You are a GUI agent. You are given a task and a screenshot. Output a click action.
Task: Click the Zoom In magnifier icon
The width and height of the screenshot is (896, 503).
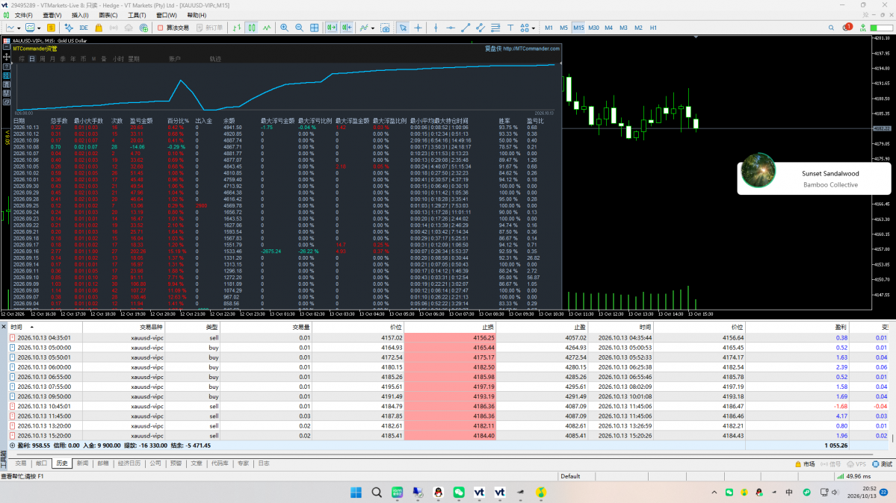[284, 28]
